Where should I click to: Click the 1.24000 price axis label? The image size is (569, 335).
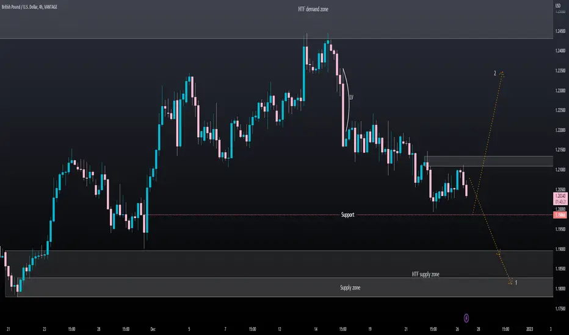(560, 51)
